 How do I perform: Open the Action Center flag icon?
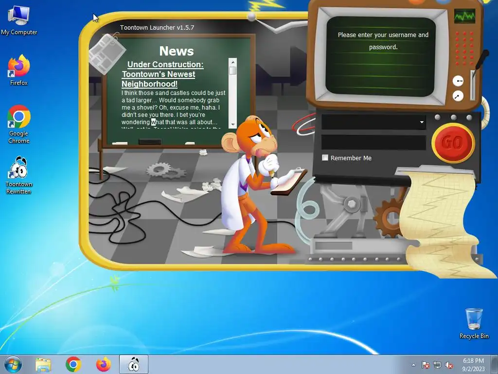pos(425,365)
